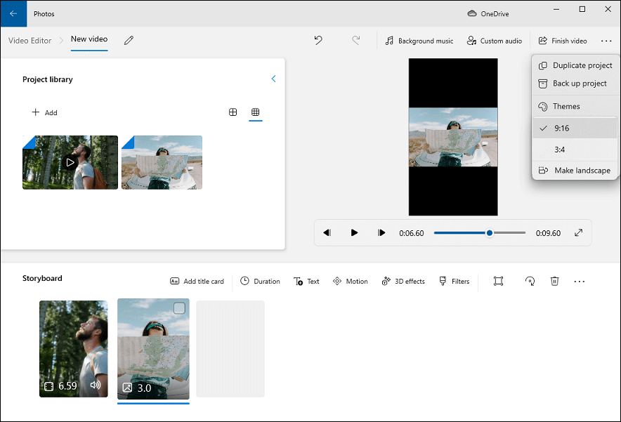Screen dimensions: 621x422
Task: Collapse the Project library panel
Action: 273,79
